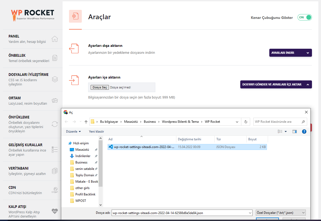The image size is (321, 221).
Task: Open CDN globe-hand icon
Action: [55, 190]
